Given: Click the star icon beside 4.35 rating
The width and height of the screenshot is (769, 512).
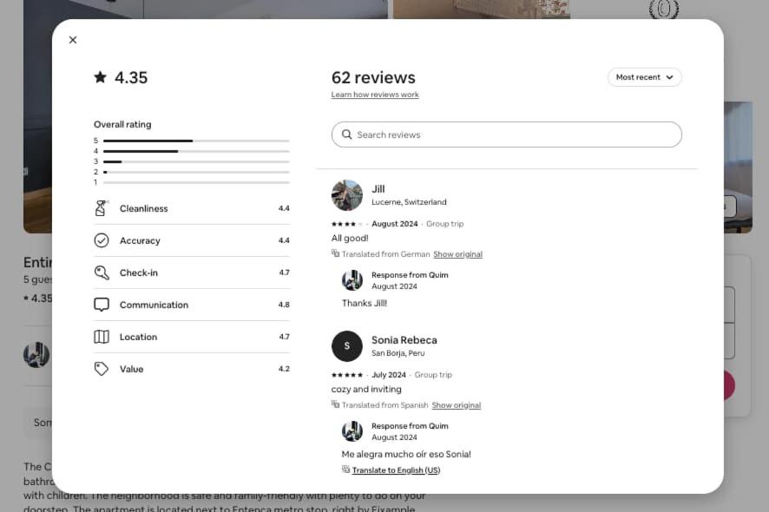Looking at the screenshot, I should pyautogui.click(x=101, y=77).
